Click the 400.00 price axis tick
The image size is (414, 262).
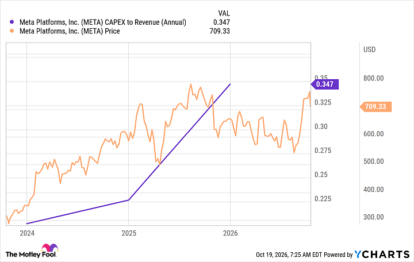(x=373, y=190)
